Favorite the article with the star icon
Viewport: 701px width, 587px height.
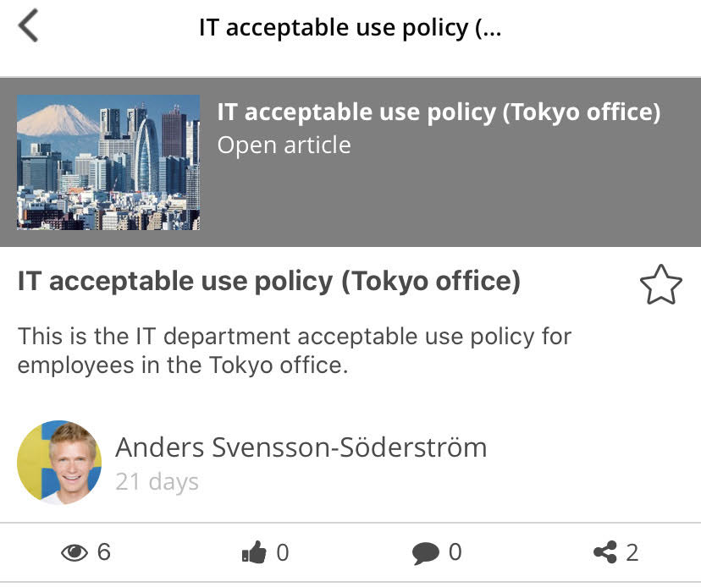click(x=660, y=285)
